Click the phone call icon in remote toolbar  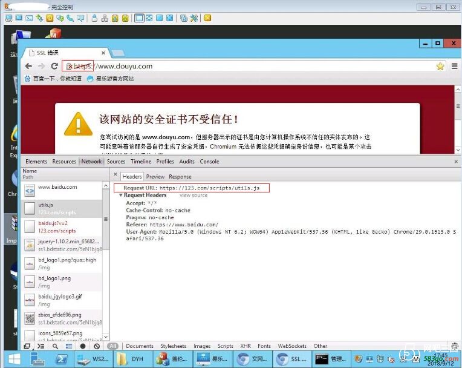tap(70, 18)
